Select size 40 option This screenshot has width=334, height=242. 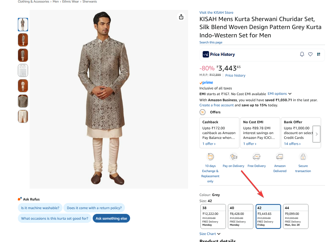coord(241,216)
